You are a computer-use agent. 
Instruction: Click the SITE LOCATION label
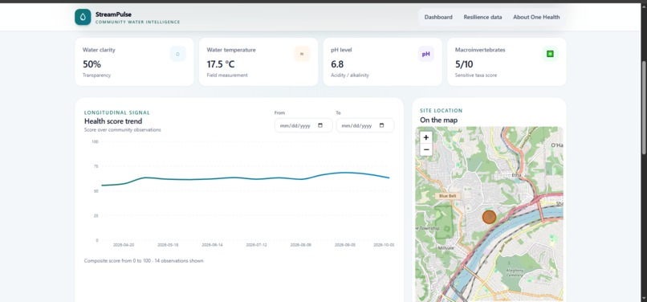(441, 111)
